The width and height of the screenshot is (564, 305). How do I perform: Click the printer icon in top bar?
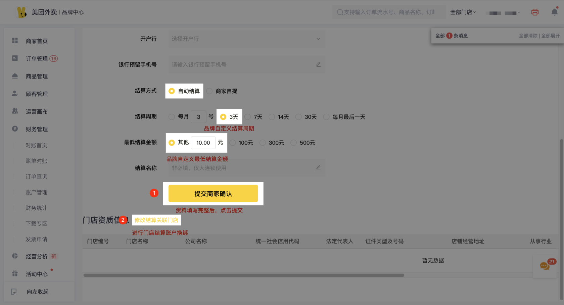pos(535,12)
